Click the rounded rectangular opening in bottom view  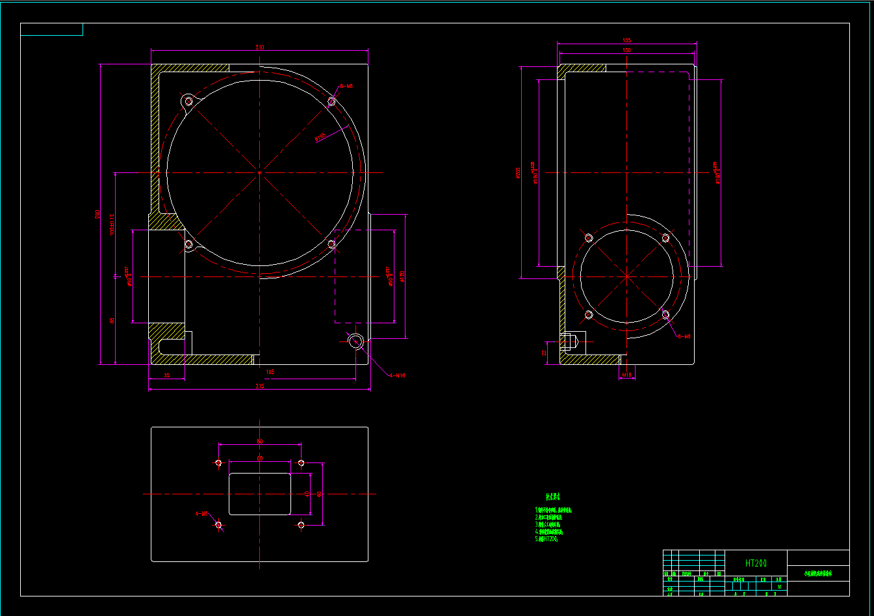[260, 494]
